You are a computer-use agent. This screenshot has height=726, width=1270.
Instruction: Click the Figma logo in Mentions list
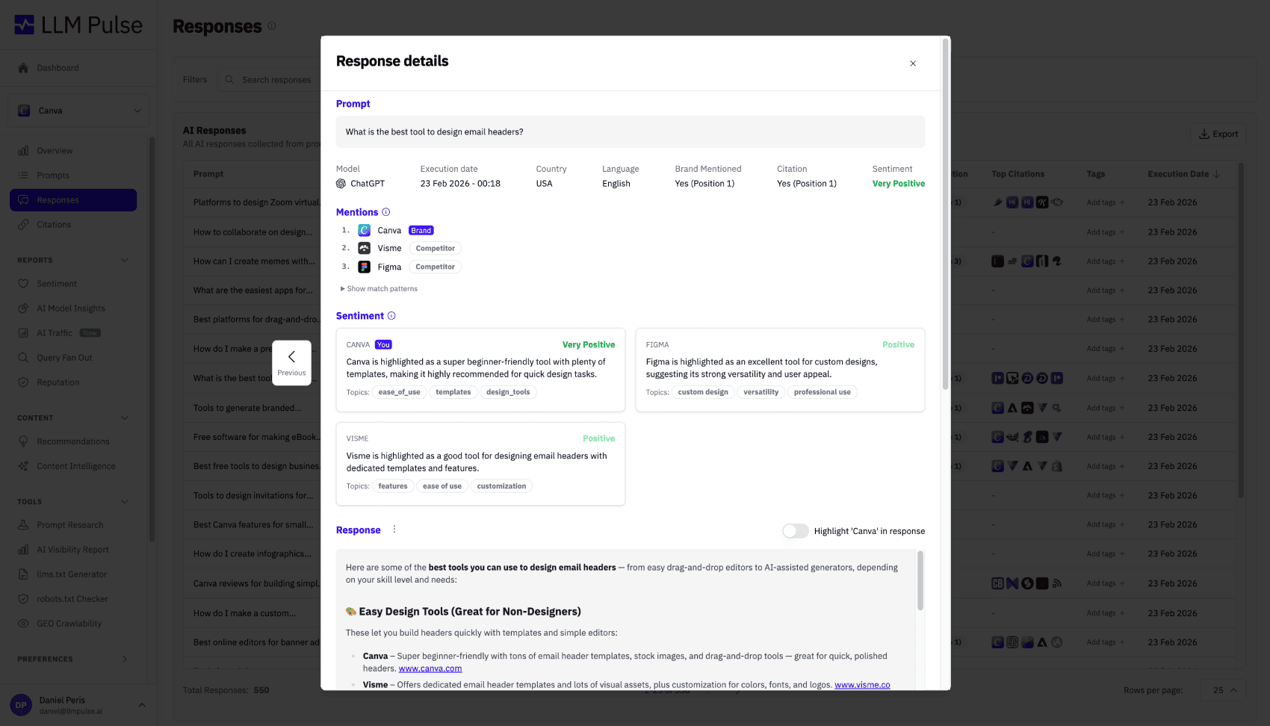[365, 267]
